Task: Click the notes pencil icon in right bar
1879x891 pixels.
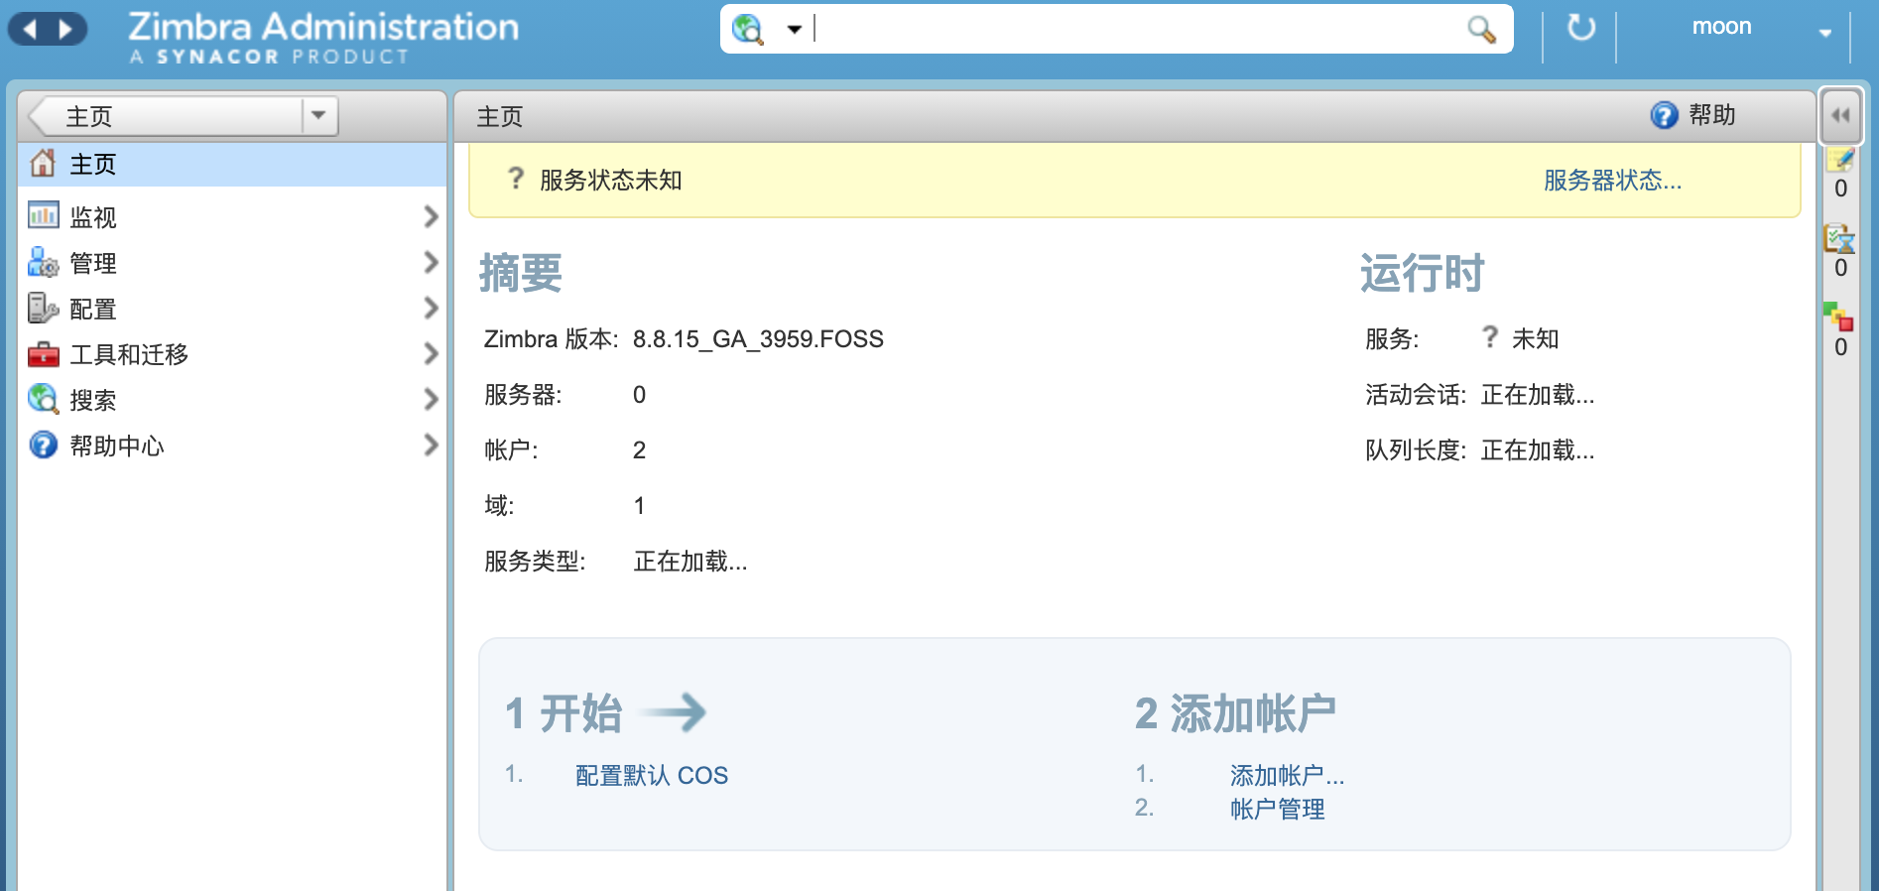Action: point(1840,160)
